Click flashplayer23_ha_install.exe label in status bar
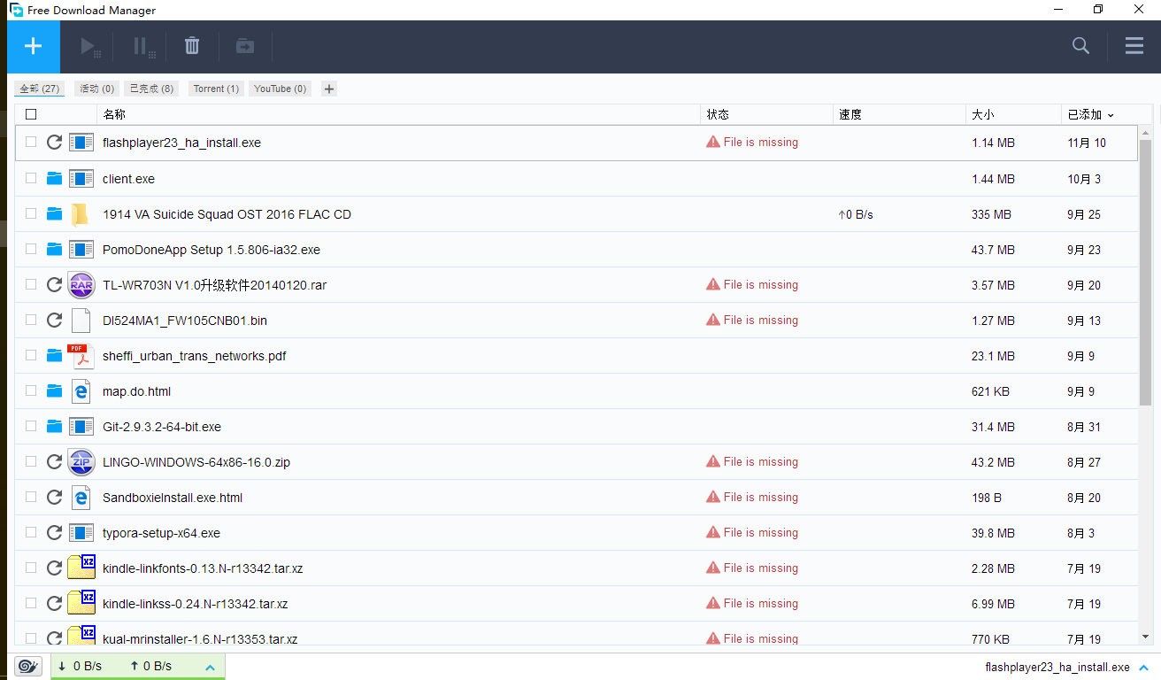 (1057, 667)
